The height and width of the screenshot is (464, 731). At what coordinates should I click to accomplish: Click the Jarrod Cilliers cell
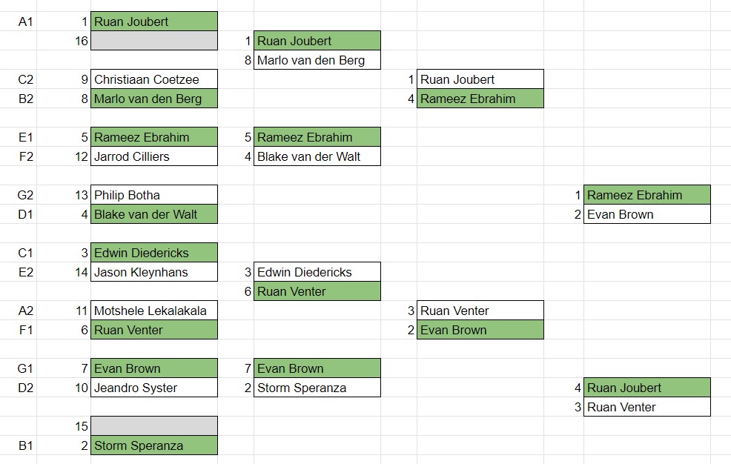coord(154,156)
